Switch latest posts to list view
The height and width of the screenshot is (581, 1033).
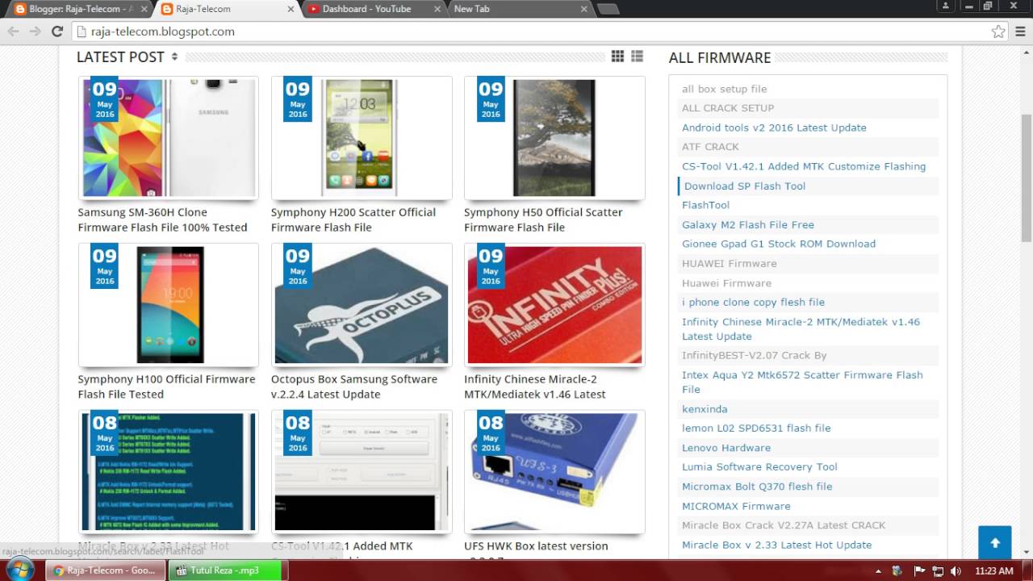[637, 56]
